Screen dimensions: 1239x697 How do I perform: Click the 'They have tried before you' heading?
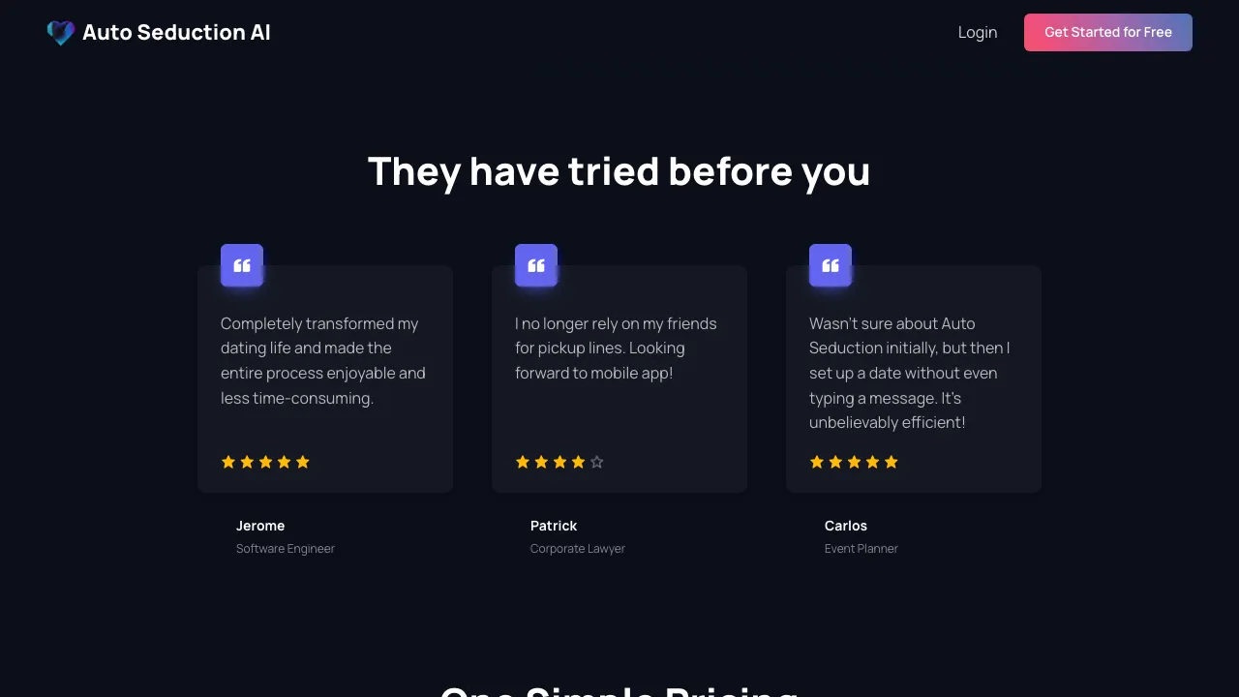pos(619,172)
